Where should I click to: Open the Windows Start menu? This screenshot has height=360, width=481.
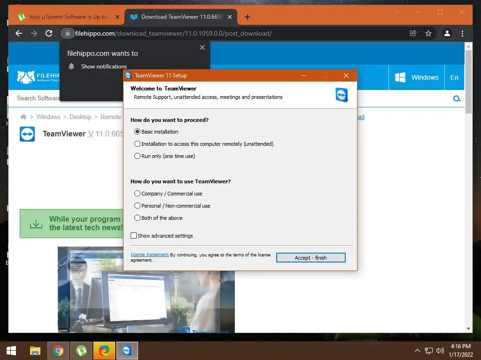(x=11, y=351)
